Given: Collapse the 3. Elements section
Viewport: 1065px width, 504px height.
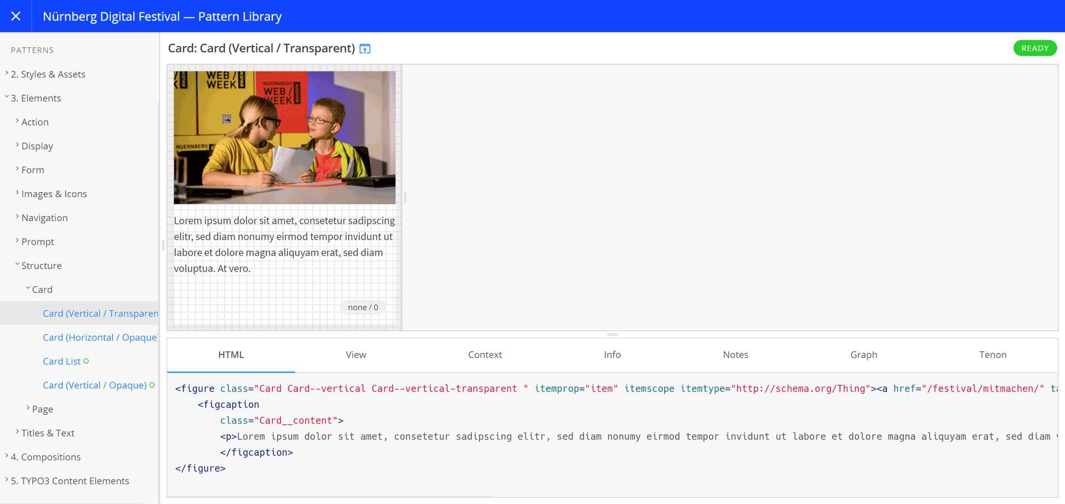Looking at the screenshot, I should [x=36, y=98].
